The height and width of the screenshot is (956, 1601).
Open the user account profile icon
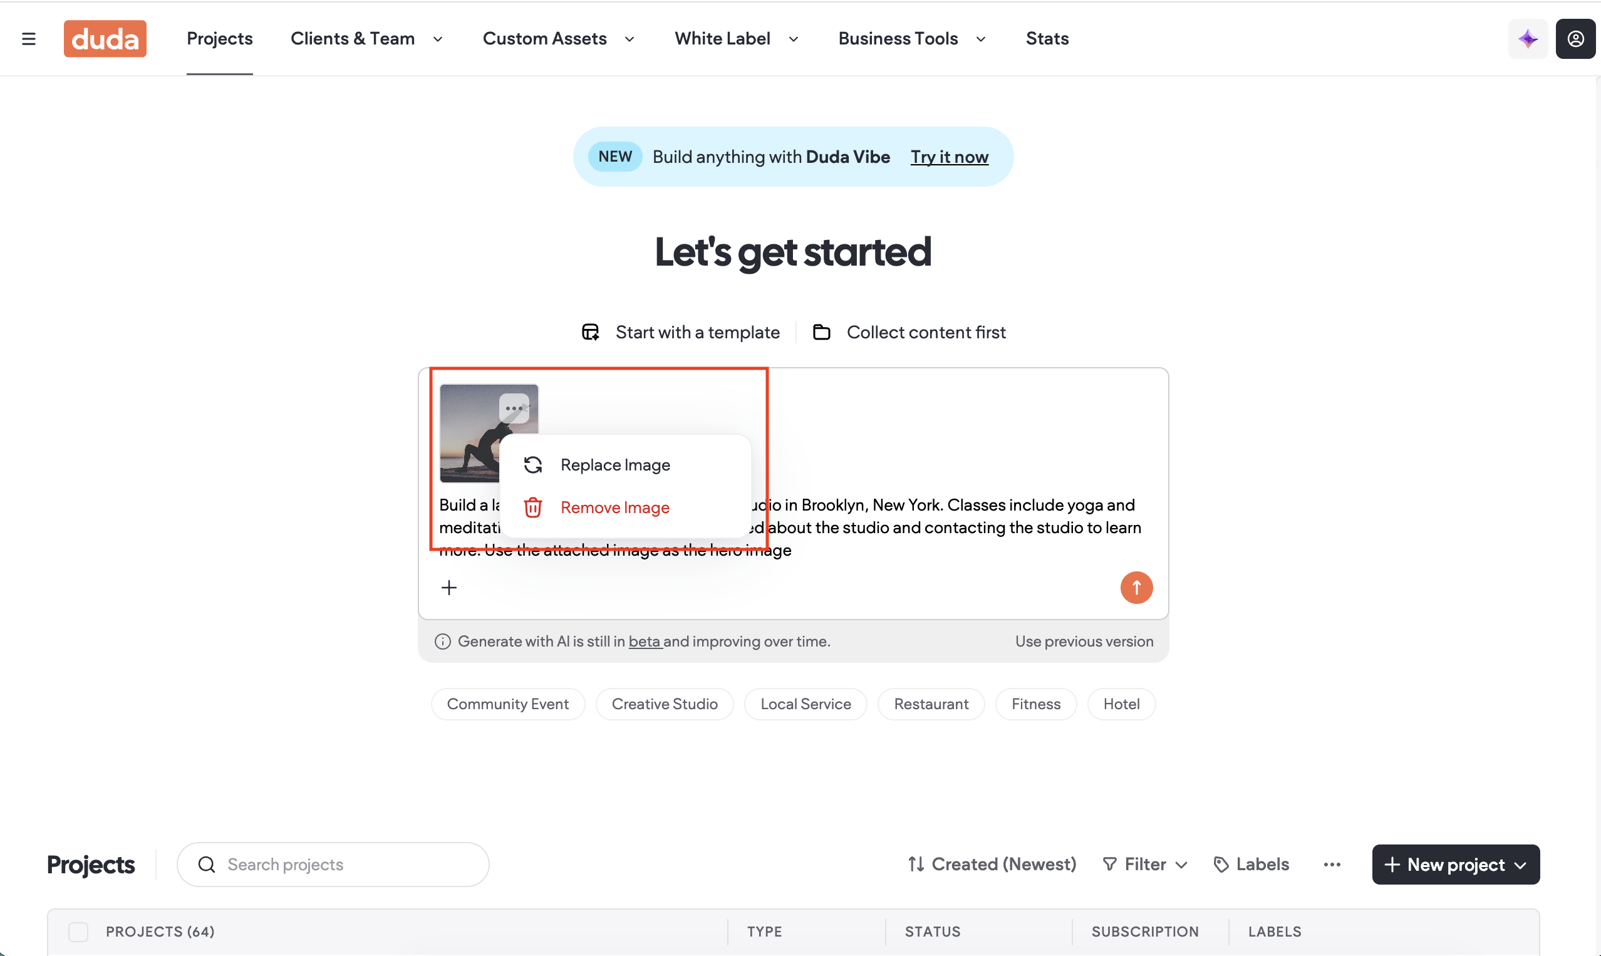[1575, 39]
